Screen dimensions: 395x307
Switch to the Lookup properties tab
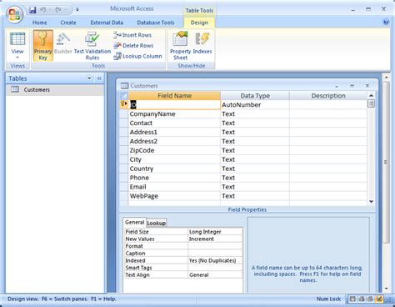157,223
